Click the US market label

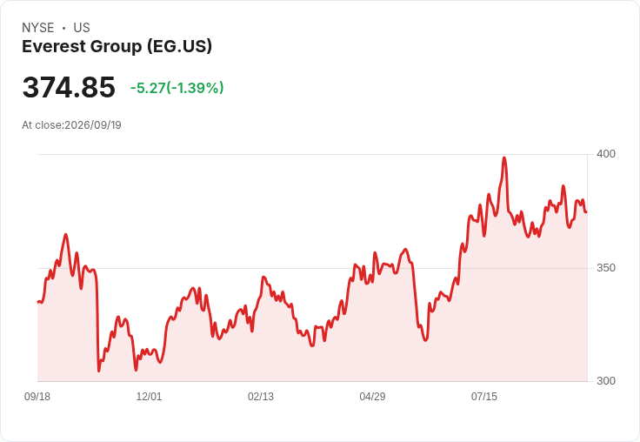82,28
